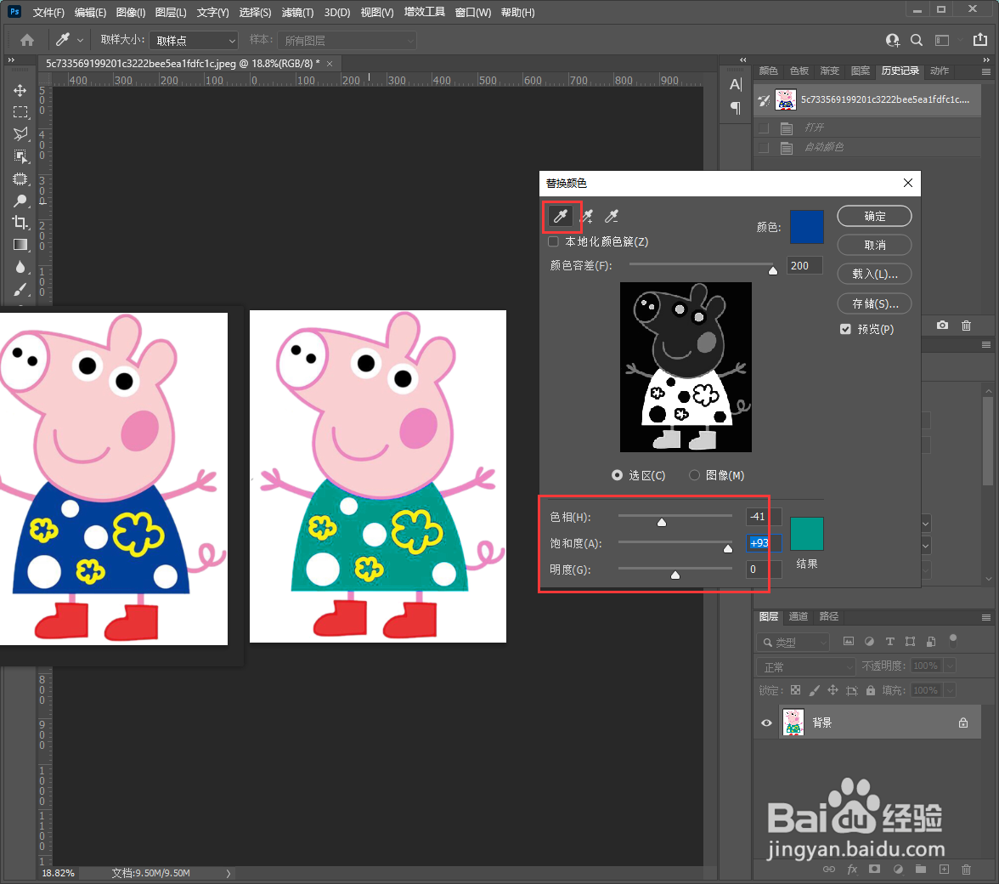
Task: Switch to the 通道 tab
Action: click(x=799, y=616)
